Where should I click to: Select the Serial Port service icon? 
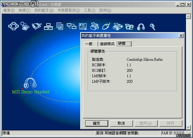pos(37,26)
